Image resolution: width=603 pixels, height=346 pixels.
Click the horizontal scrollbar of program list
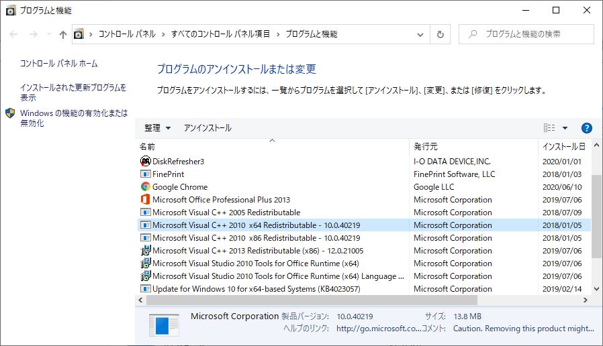(x=309, y=300)
